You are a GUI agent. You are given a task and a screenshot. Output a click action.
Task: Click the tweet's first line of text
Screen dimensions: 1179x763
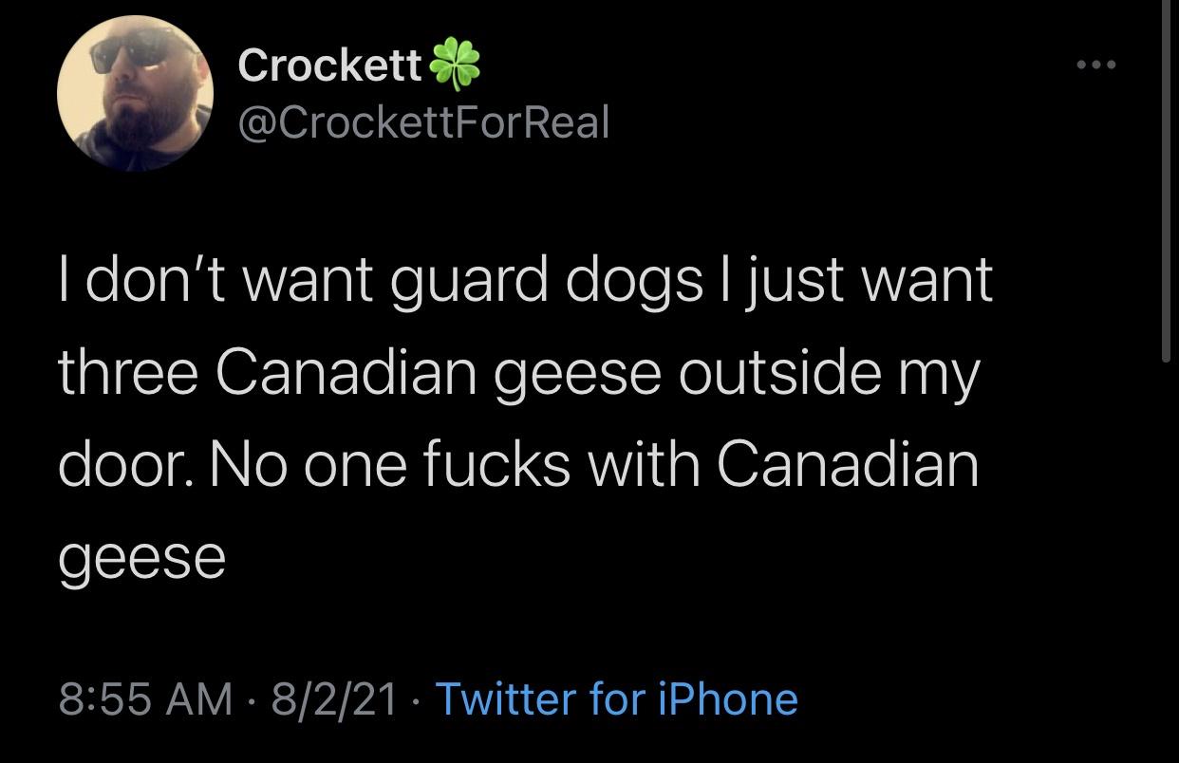coord(525,282)
